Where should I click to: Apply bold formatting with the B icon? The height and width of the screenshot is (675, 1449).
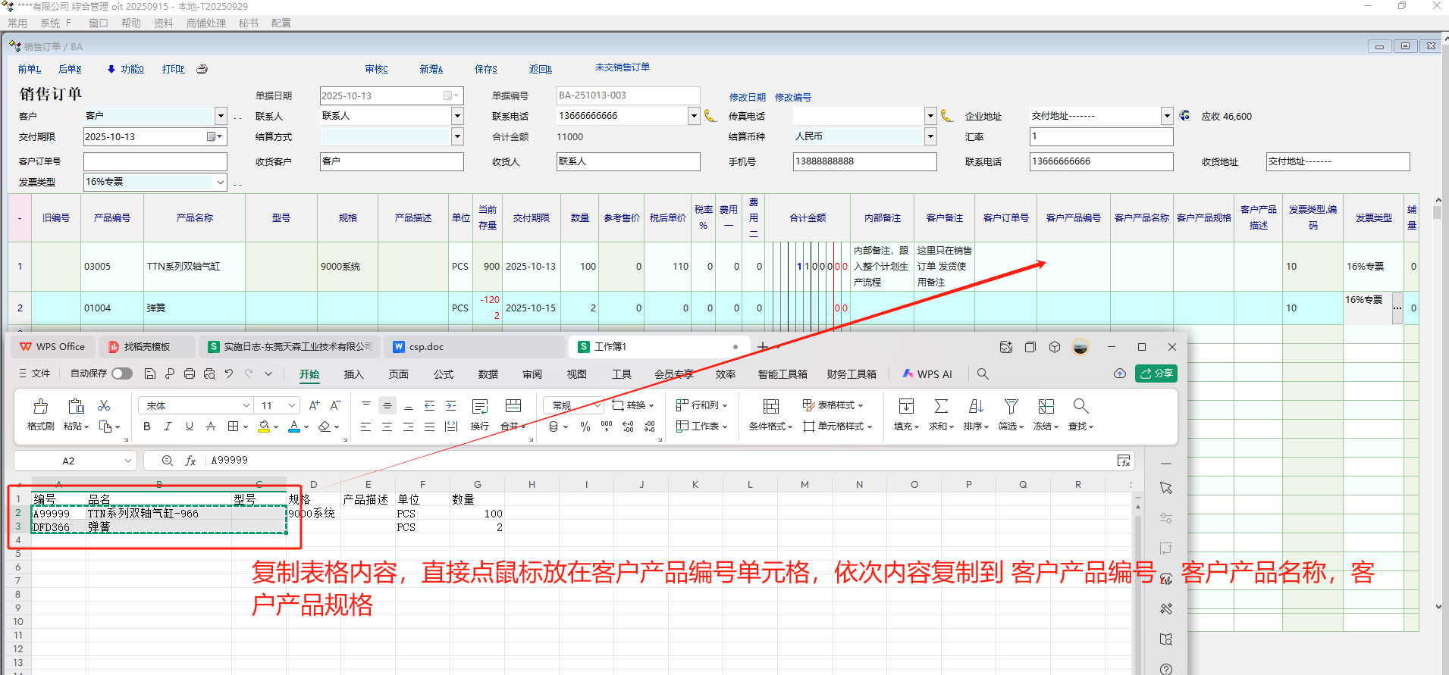[x=147, y=427]
